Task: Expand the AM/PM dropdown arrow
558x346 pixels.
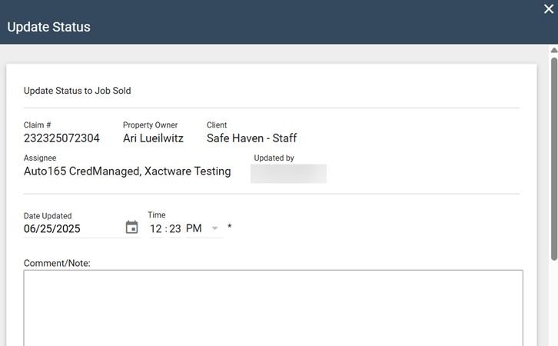Action: (x=215, y=228)
